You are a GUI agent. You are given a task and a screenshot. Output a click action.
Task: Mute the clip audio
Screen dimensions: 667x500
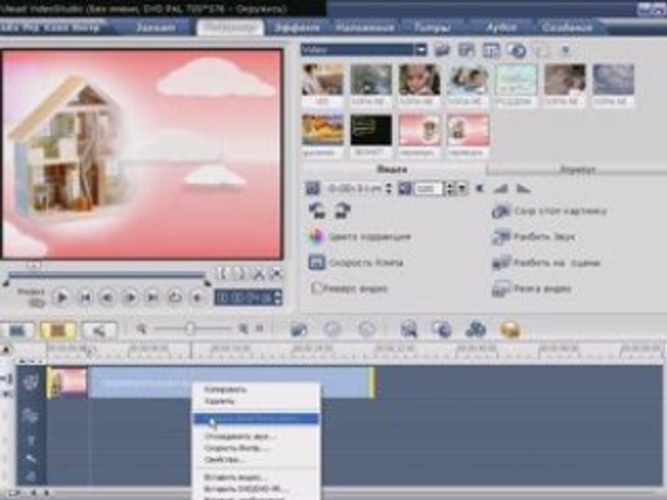[x=479, y=188]
